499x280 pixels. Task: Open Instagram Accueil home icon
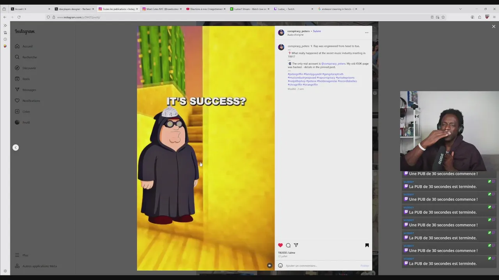tap(17, 46)
